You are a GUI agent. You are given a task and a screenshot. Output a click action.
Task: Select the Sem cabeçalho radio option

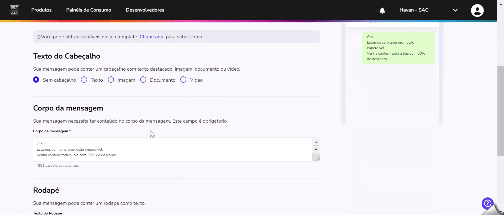[x=36, y=80]
